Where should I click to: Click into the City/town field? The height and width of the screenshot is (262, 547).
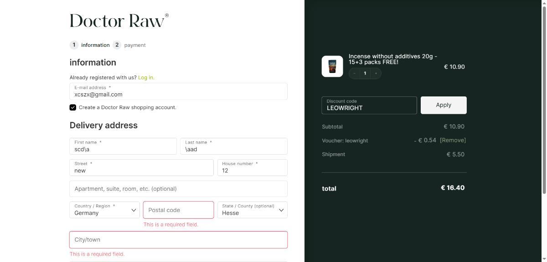point(178,240)
